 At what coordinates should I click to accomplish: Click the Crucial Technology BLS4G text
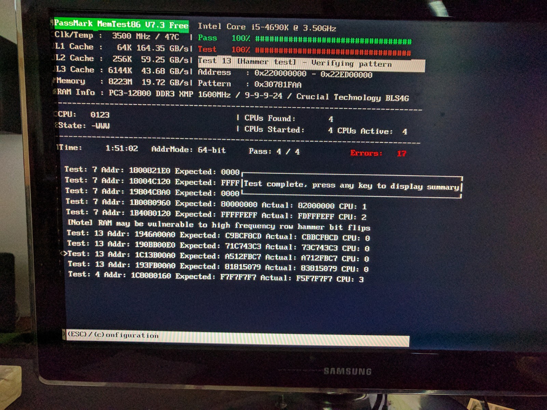click(353, 97)
